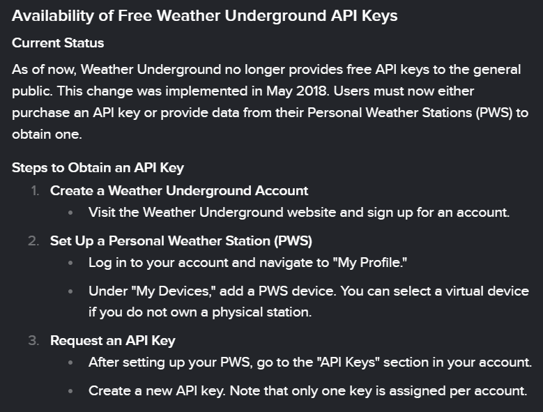The image size is (543, 412).
Task: Select step 'Create a Weather Underground Account'
Action: coord(179,190)
